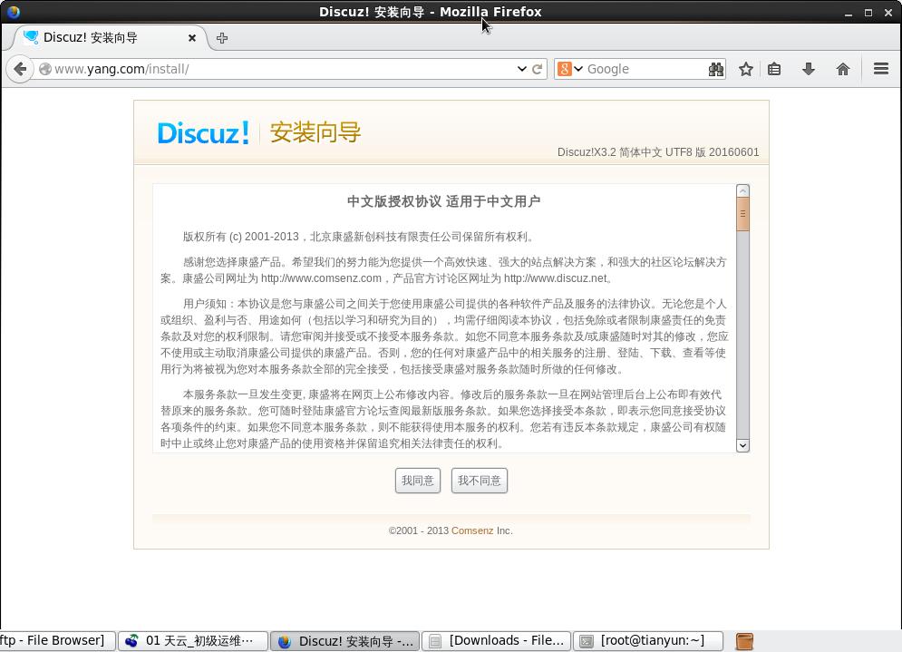
Task: Go to home page via house icon
Action: (x=842, y=69)
